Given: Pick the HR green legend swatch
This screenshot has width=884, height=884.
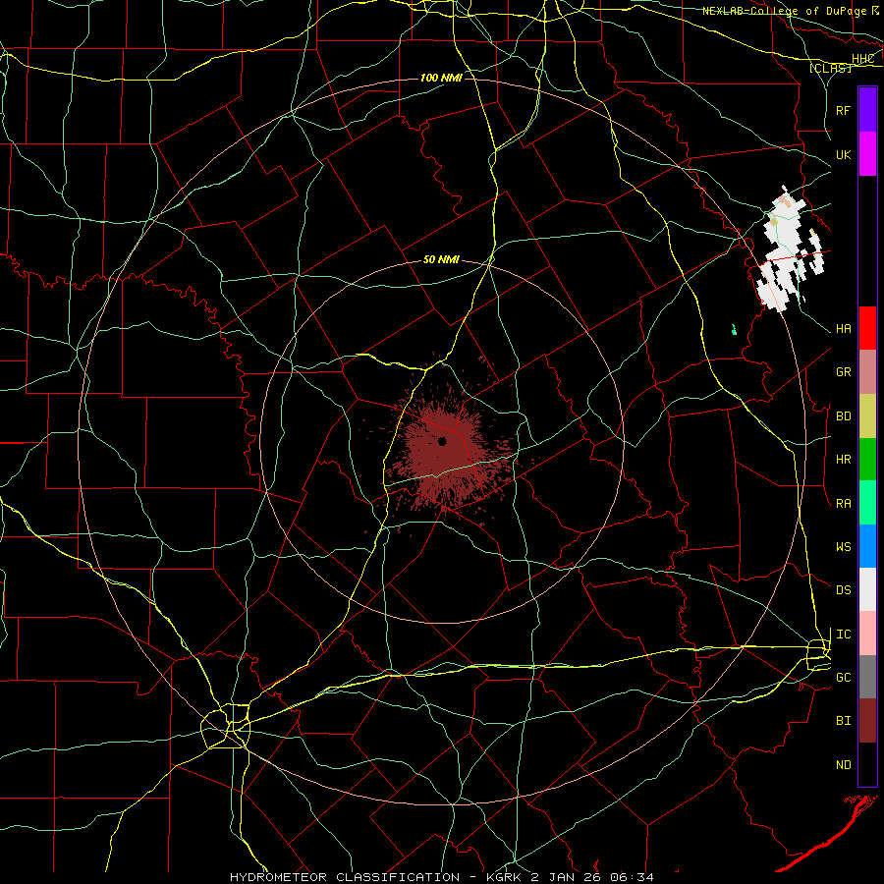Looking at the screenshot, I should click(867, 460).
